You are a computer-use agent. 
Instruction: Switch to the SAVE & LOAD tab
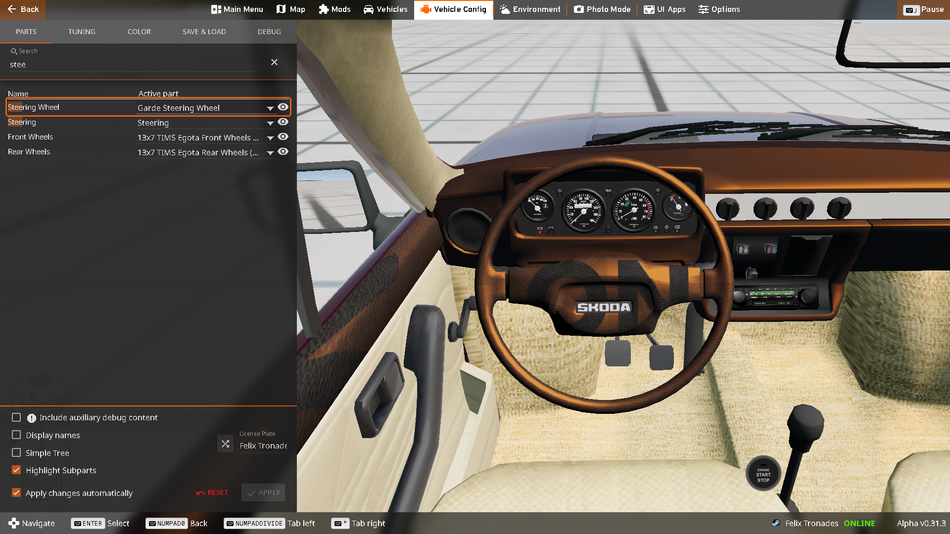pos(204,32)
